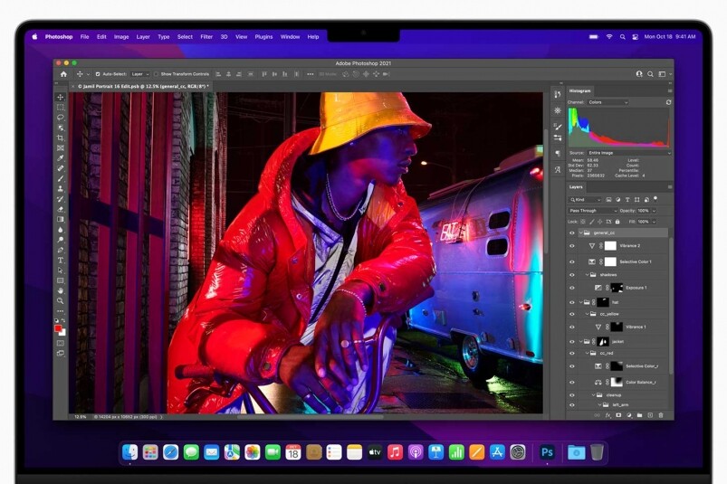Open the Source Entire Image dropdown
This screenshot has height=484, width=727.
629,153
